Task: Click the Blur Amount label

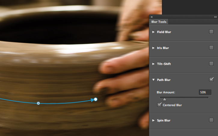Action: tap(166, 92)
